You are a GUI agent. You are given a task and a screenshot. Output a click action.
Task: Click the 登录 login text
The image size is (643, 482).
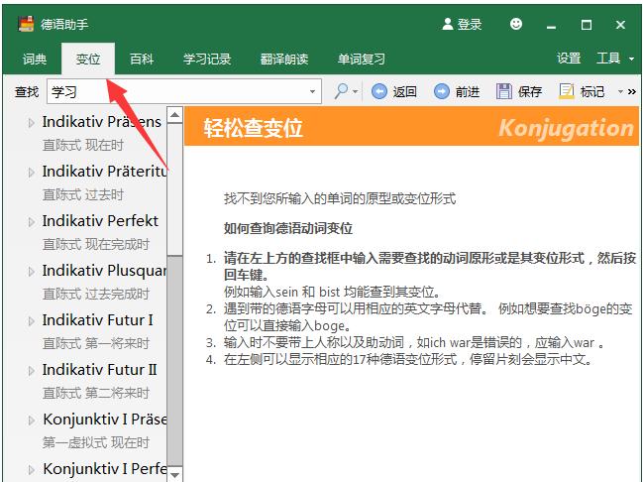pos(470,24)
